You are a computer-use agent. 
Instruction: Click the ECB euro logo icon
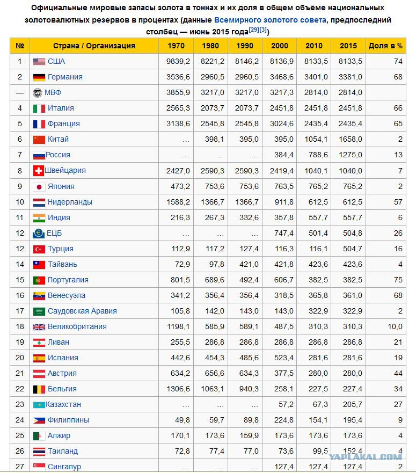point(39,234)
